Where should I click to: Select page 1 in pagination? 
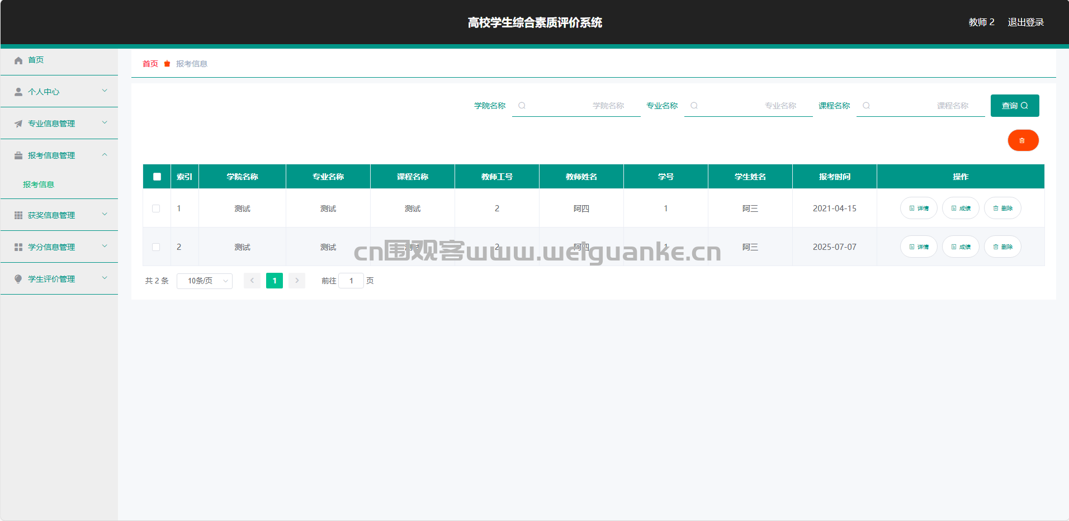275,281
